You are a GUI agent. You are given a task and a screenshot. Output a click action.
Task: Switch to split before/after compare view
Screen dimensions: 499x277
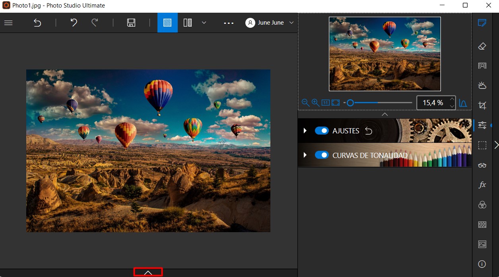tap(188, 23)
